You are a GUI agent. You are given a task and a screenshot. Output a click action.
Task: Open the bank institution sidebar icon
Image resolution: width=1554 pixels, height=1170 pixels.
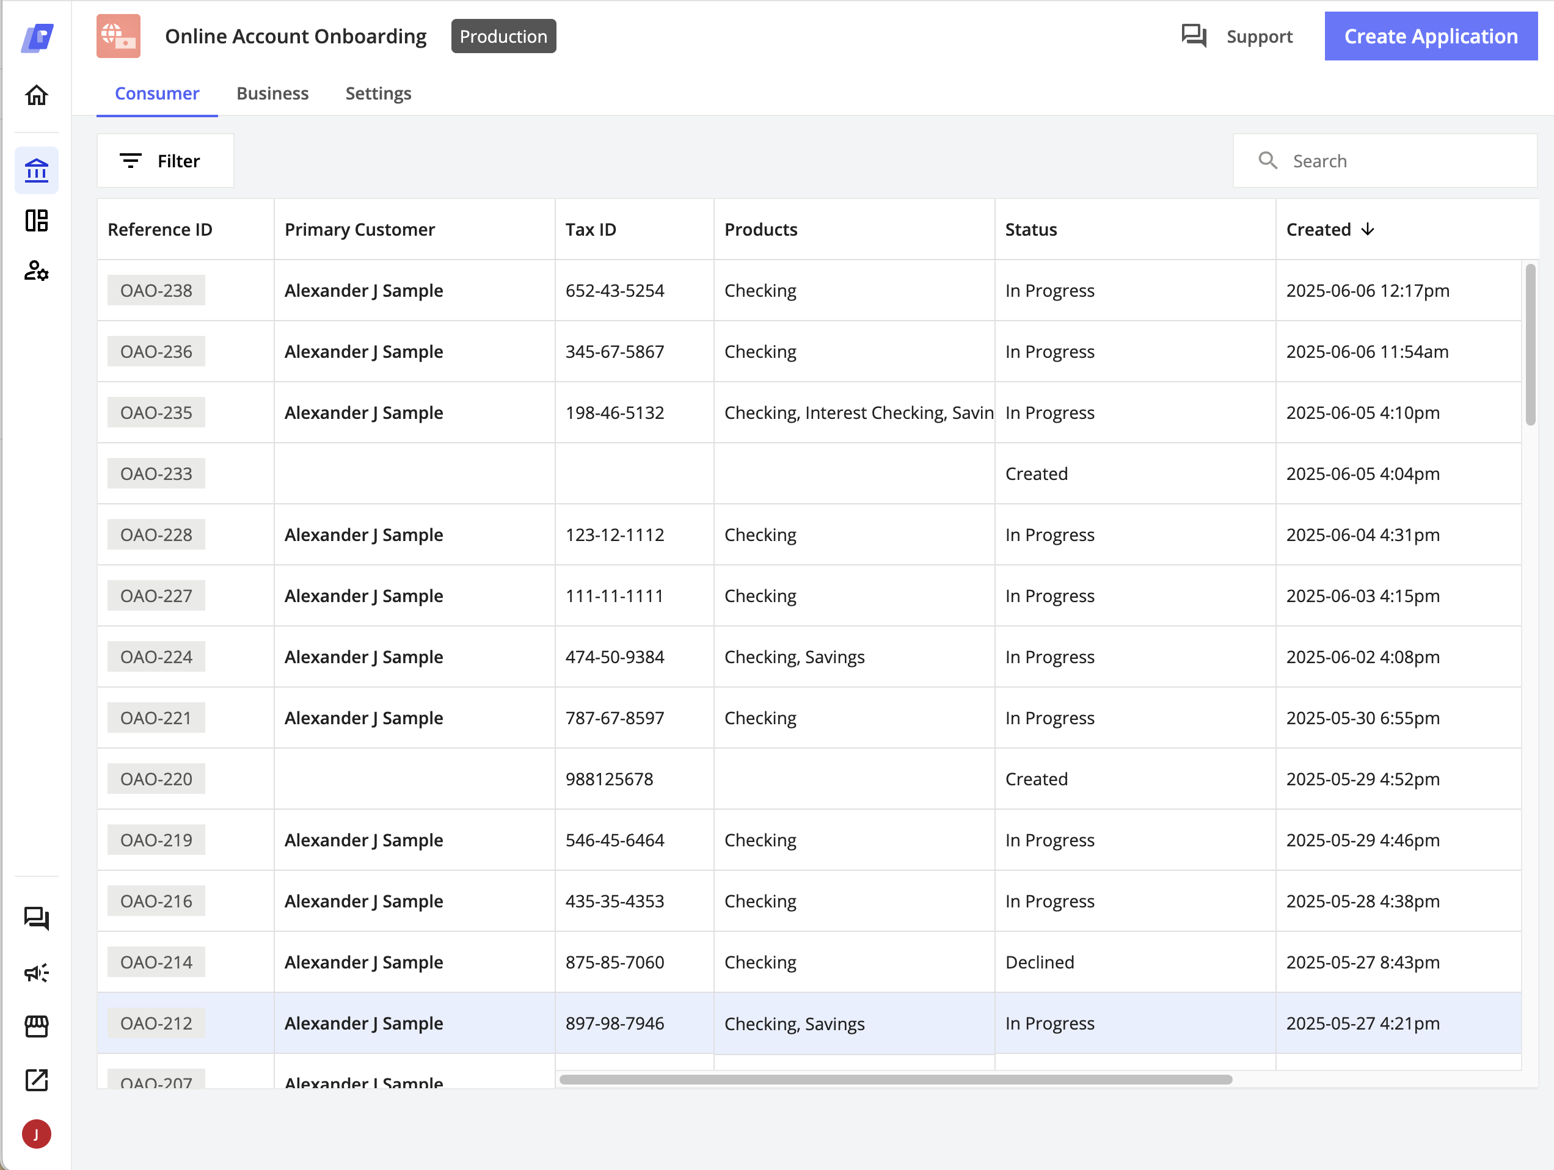point(37,170)
